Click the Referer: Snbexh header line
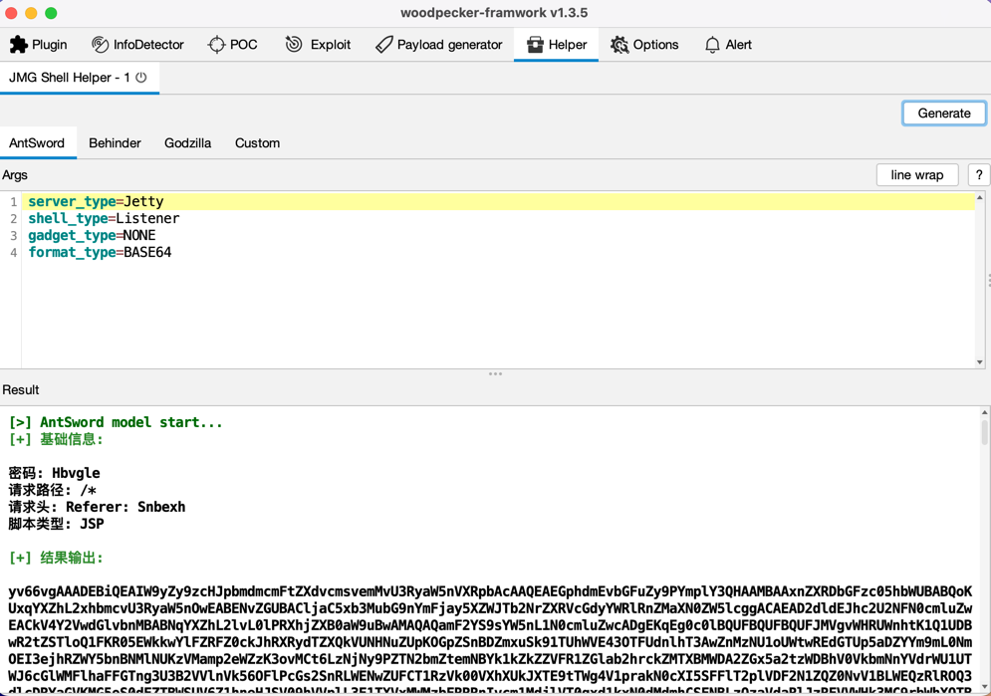The image size is (991, 696). 97,507
